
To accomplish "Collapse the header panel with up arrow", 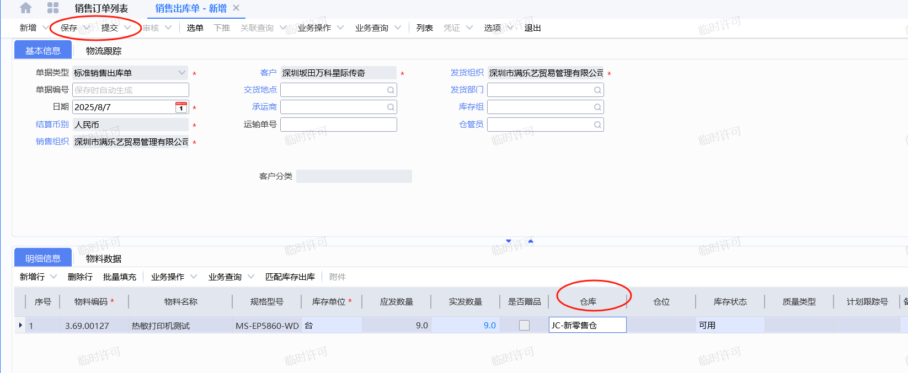I will tap(531, 241).
